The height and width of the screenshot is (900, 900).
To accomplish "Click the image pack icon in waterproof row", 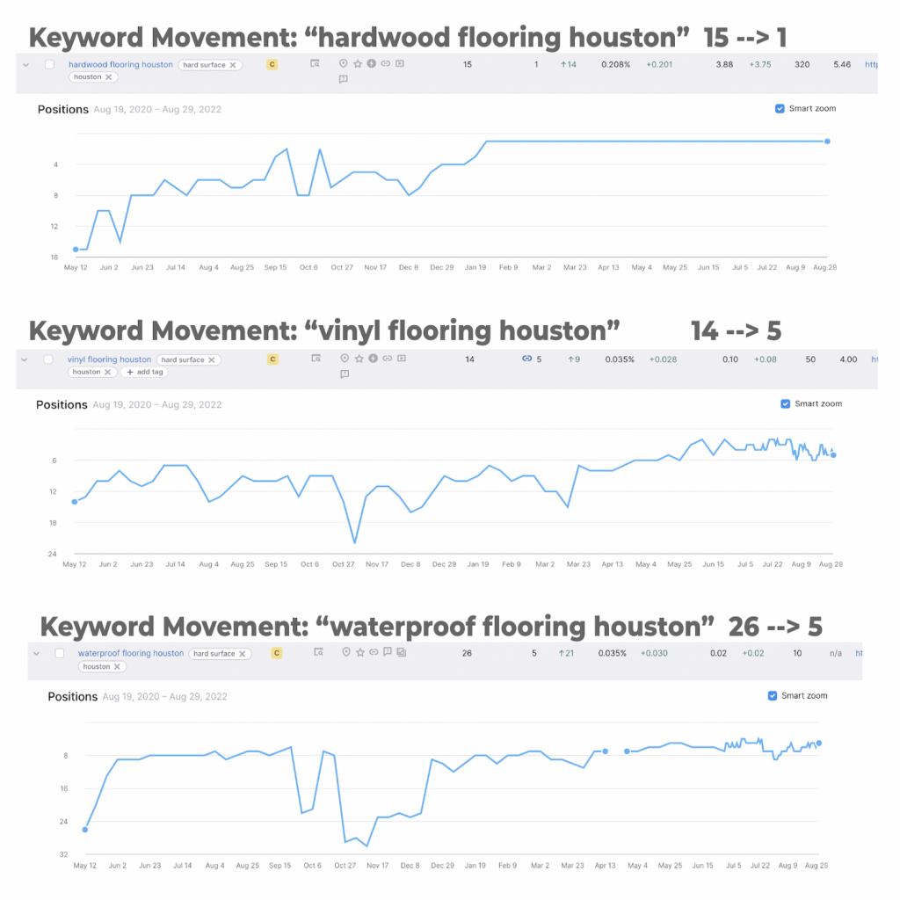I will tap(402, 652).
